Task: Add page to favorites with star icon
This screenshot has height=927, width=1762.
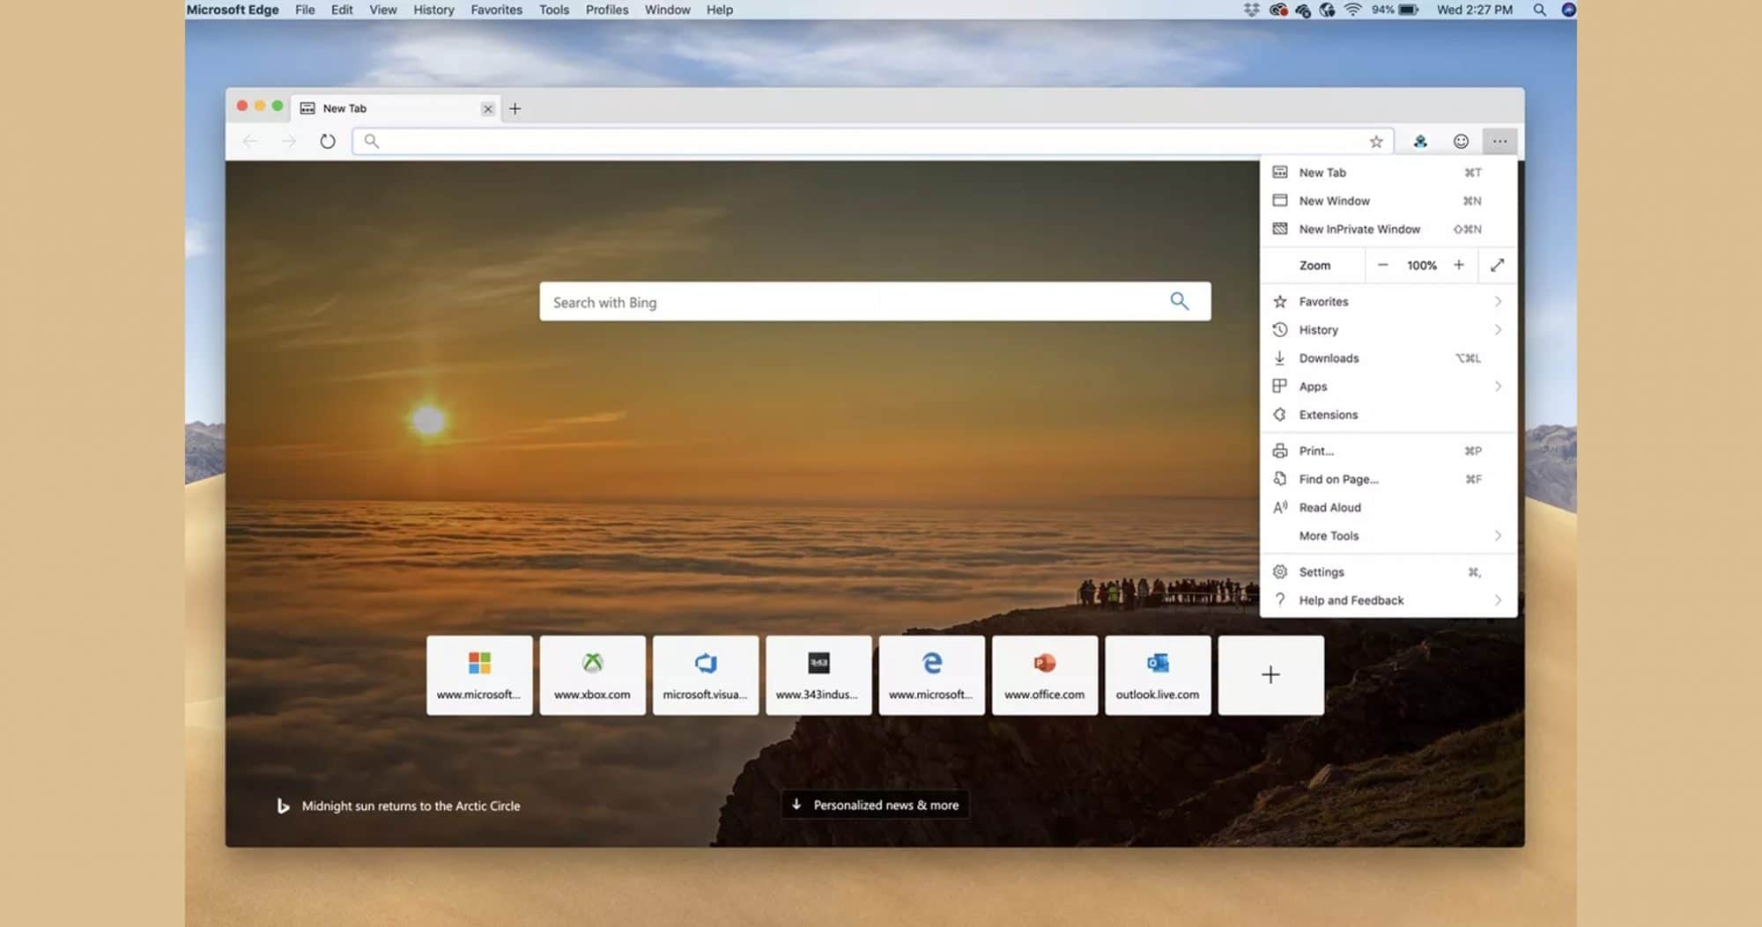Action: pos(1376,142)
